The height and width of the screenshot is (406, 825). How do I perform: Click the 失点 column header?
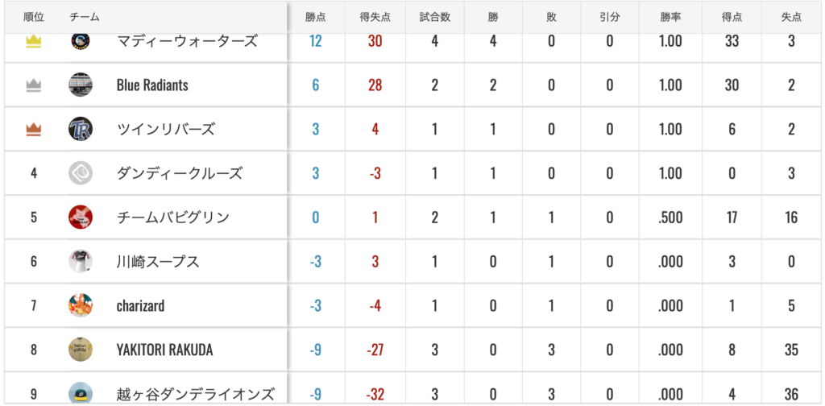point(791,17)
